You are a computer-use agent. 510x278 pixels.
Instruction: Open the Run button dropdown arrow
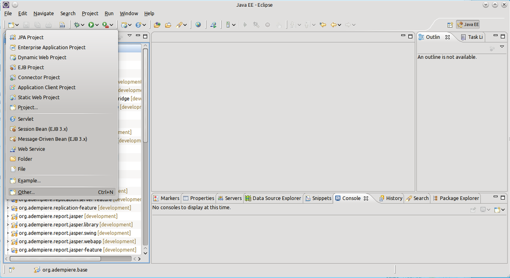click(x=97, y=25)
